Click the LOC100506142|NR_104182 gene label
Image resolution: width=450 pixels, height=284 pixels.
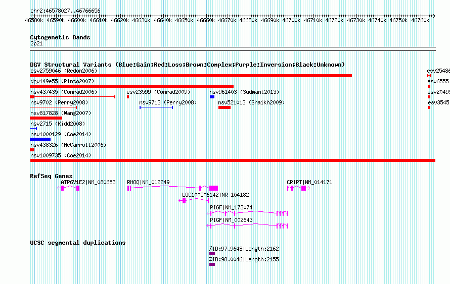click(x=215, y=195)
